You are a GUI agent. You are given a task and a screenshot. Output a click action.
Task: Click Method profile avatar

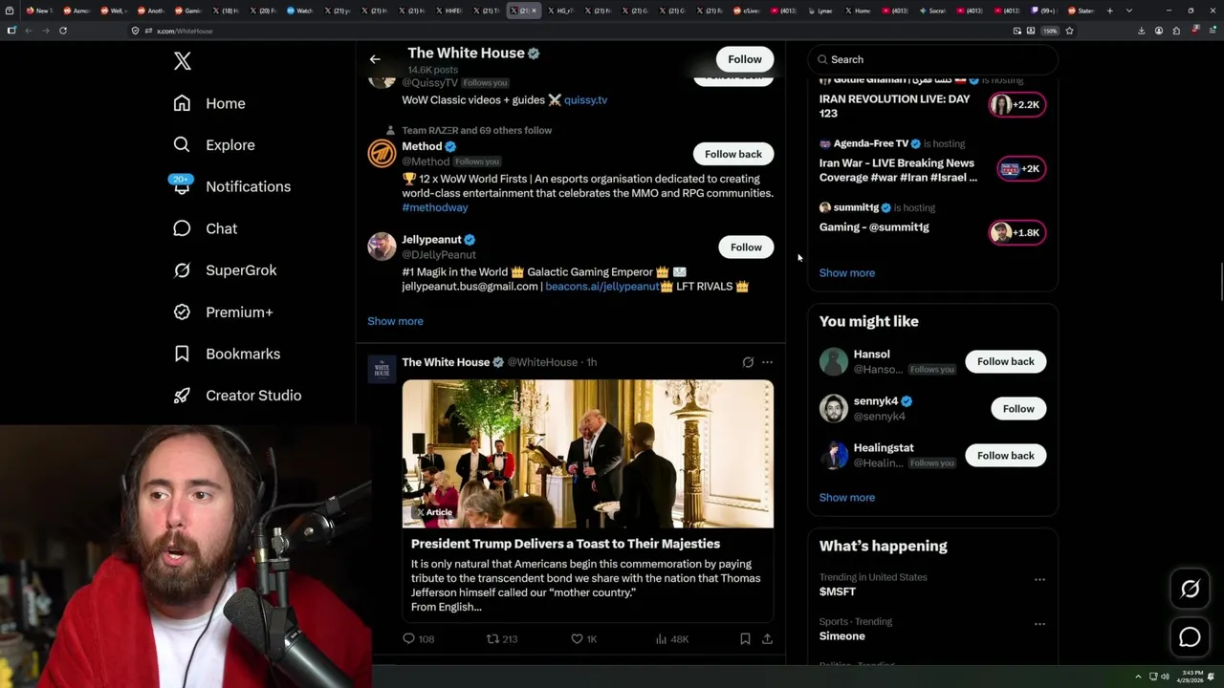382,153
